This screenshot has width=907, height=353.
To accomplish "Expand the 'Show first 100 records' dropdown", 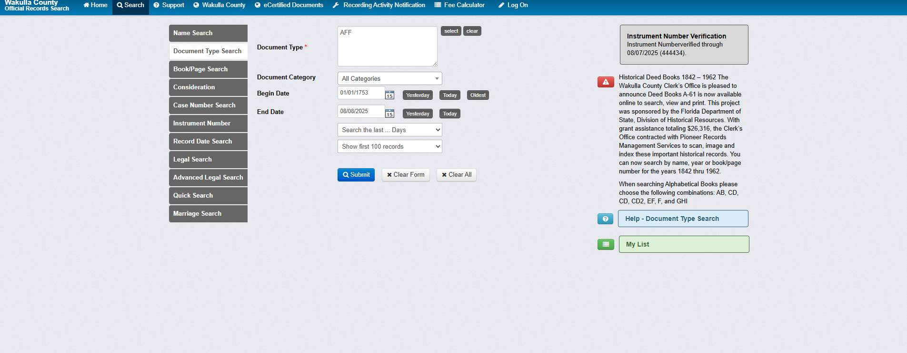I will (x=389, y=146).
